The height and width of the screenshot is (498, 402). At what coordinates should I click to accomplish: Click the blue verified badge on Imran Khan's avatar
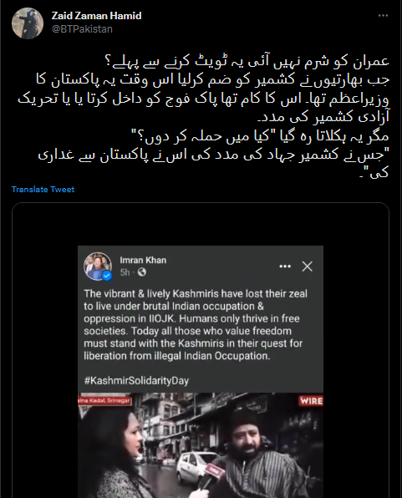tap(107, 276)
